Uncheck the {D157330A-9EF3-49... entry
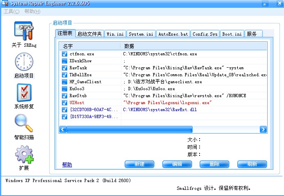The width and height of the screenshot is (284, 196). 64,116
